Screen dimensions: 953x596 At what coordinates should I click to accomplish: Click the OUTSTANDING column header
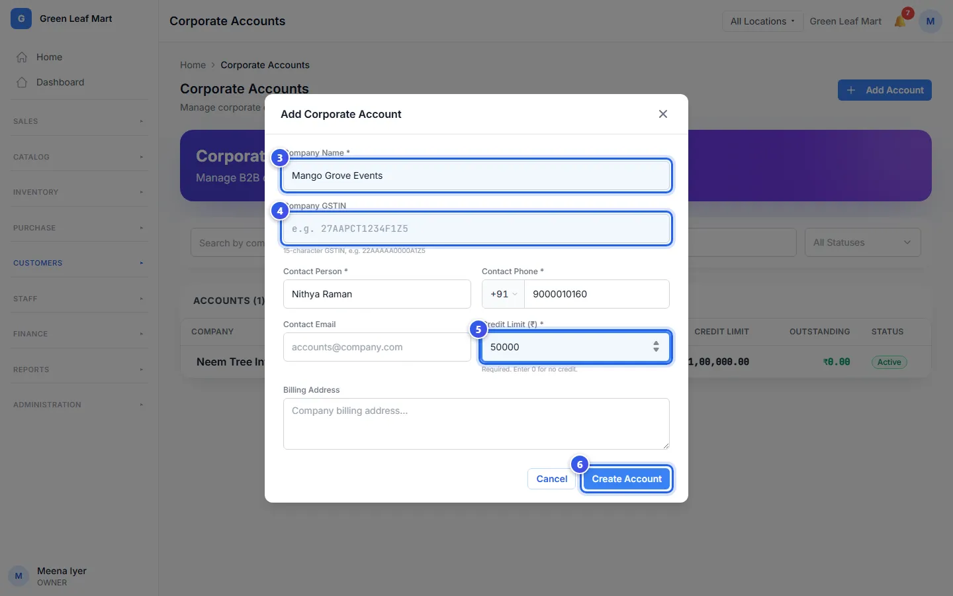point(819,332)
